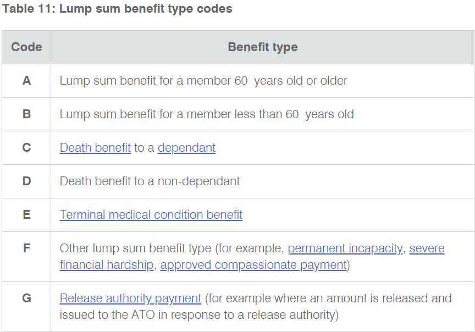475x332 pixels.
Task: Select the code F cell
Action: [26, 257]
